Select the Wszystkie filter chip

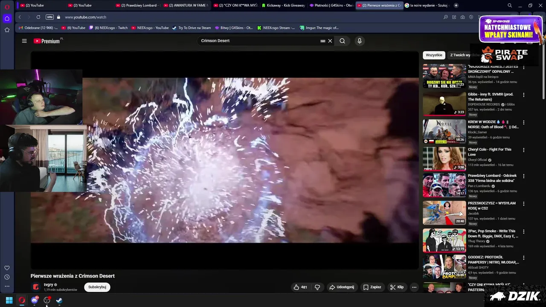click(x=434, y=55)
